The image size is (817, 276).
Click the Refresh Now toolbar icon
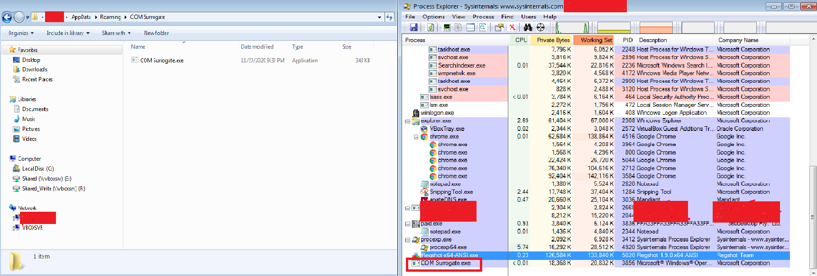click(431, 27)
